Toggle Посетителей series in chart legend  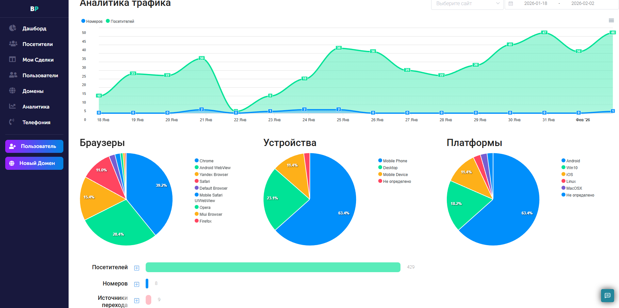pyautogui.click(x=120, y=21)
